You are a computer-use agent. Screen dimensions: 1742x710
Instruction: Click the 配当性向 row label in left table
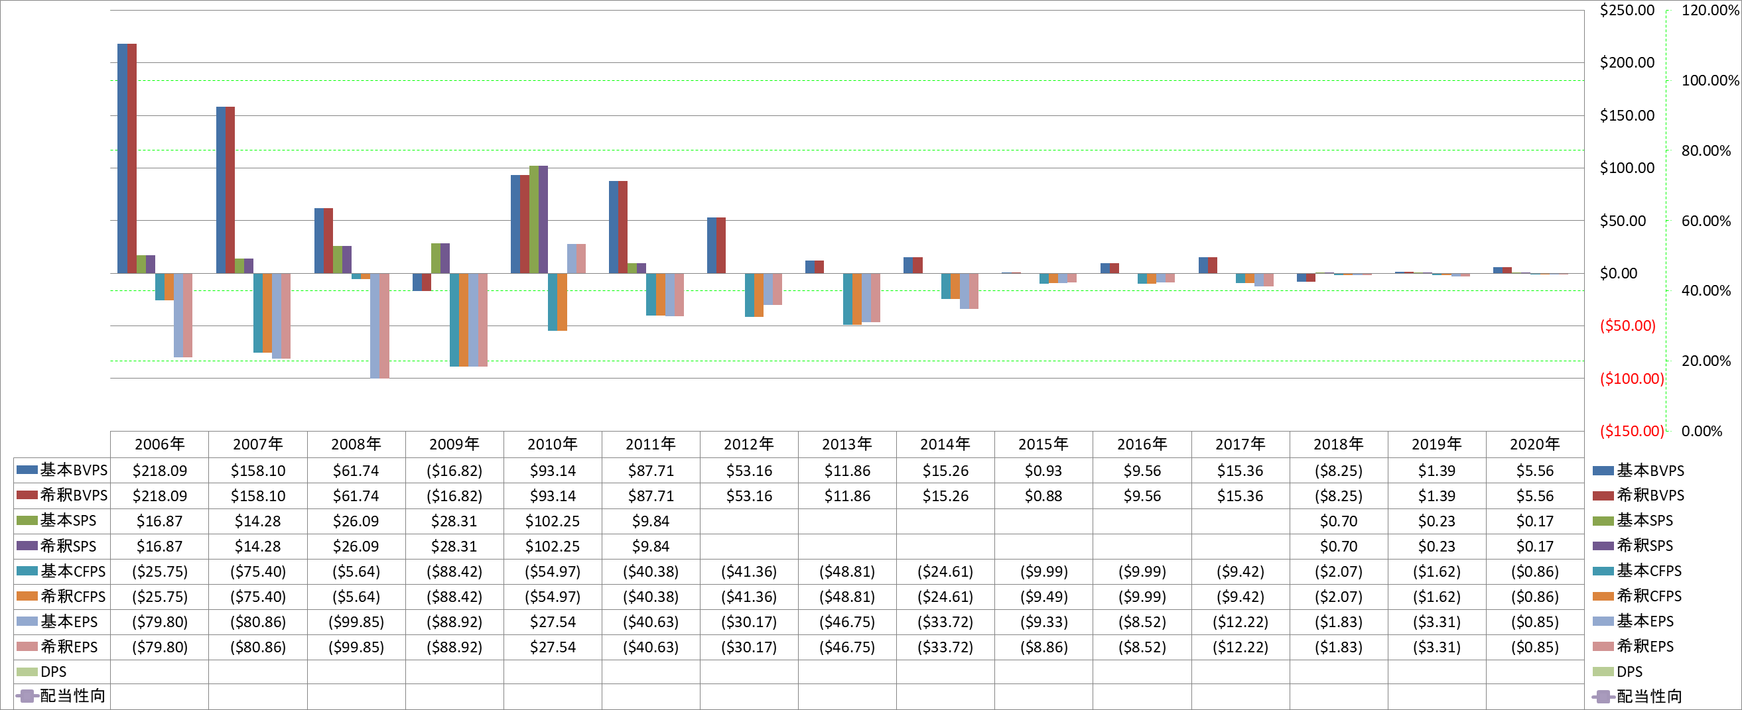click(72, 697)
